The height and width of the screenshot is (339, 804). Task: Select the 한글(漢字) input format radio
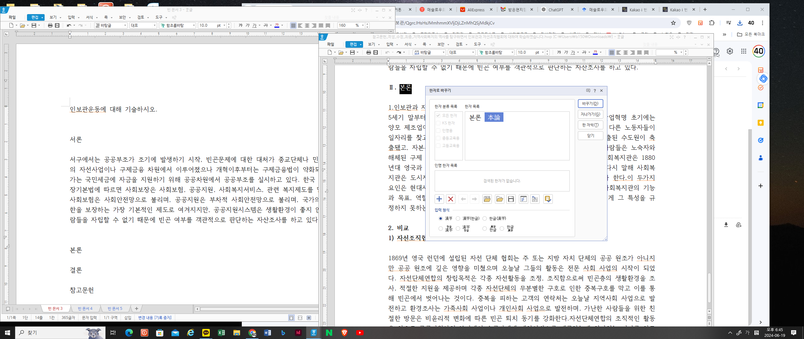(485, 218)
